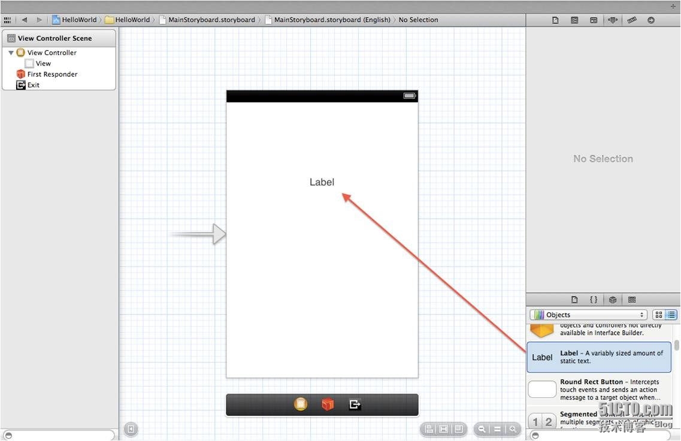Click the iPhone status bar battery icon

tap(410, 96)
